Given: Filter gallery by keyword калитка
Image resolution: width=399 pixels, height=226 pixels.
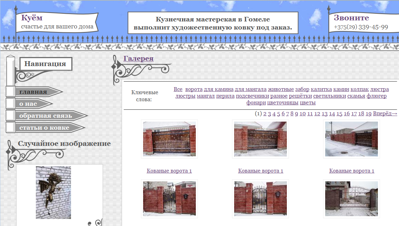Looking at the screenshot, I should [x=321, y=89].
